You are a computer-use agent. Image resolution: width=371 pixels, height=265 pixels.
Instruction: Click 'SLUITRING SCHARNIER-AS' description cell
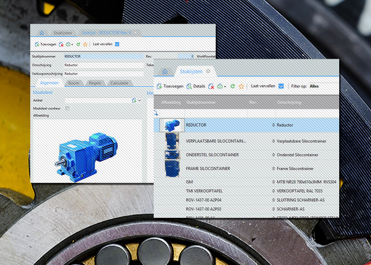301,200
